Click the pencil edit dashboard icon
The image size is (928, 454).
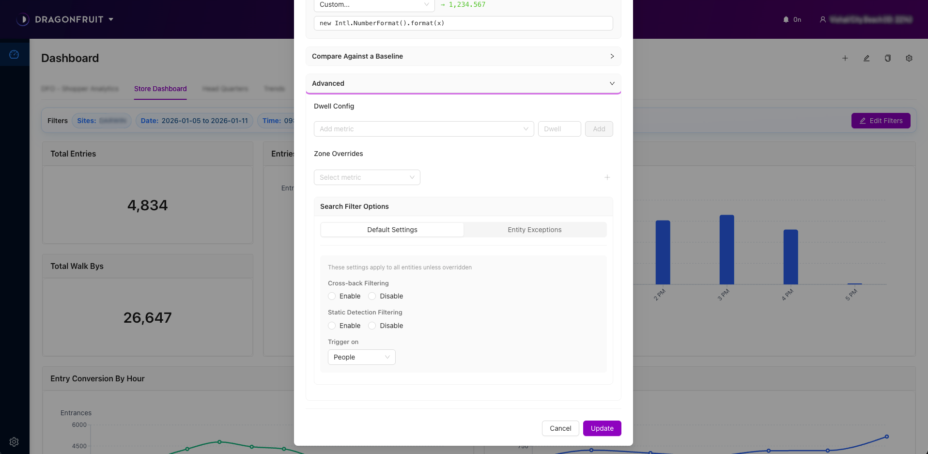pyautogui.click(x=866, y=58)
